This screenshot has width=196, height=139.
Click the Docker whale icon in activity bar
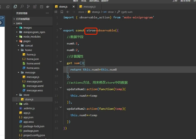[x=48, y=7]
